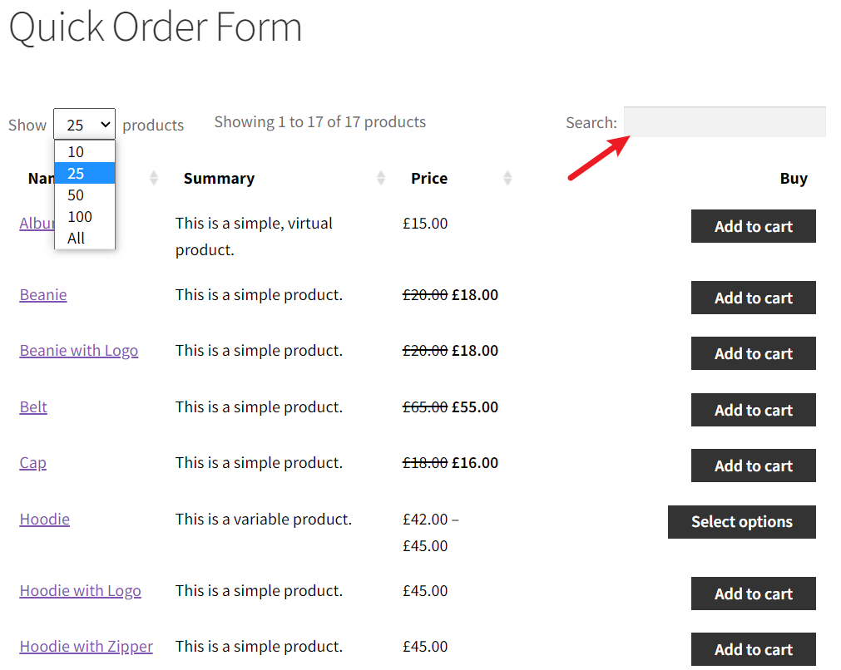Screen dimensions: 841x670
Task: Open the Belt product link
Action: (33, 407)
